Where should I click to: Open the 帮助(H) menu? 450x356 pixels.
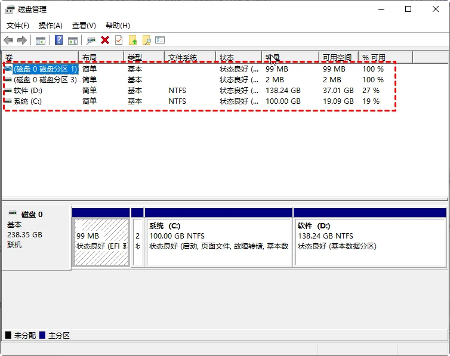118,26
